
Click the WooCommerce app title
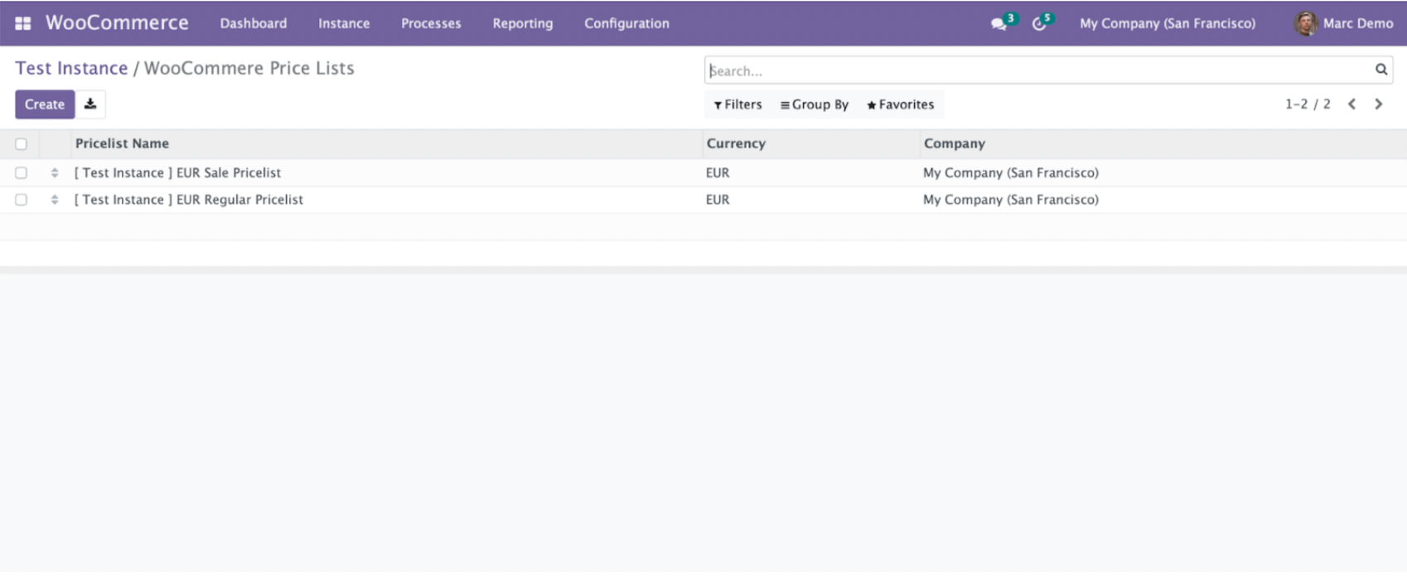tap(117, 23)
